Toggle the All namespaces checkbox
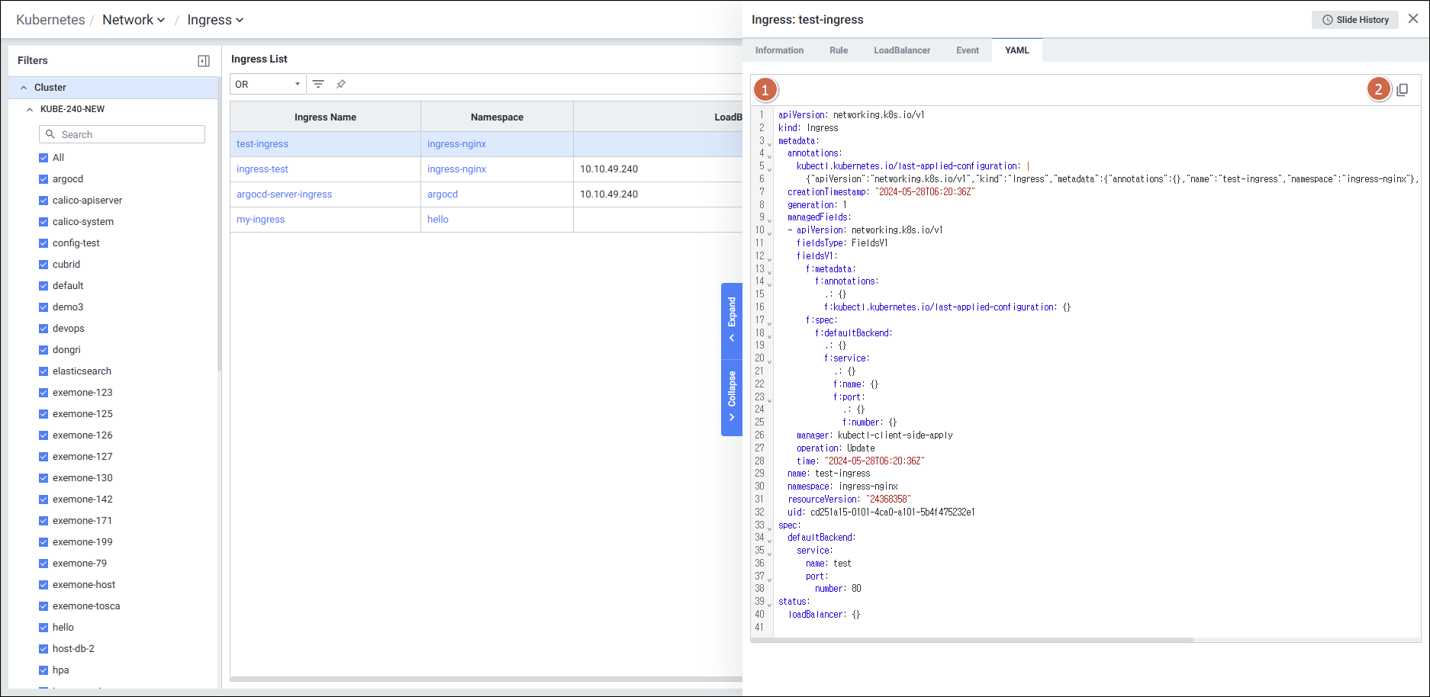 pos(43,158)
